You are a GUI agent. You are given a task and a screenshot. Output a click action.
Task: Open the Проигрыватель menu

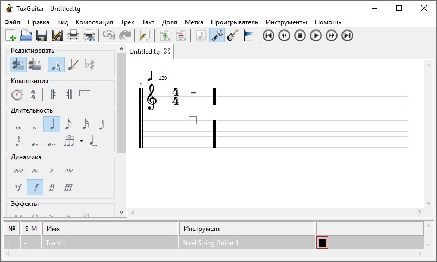point(234,22)
